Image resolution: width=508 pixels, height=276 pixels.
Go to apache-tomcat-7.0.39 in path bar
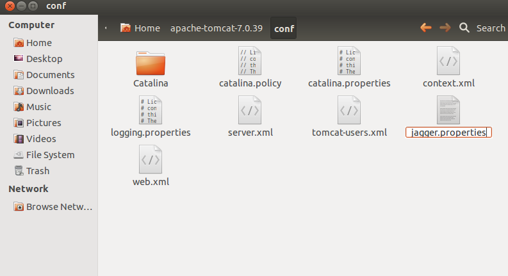pos(217,28)
